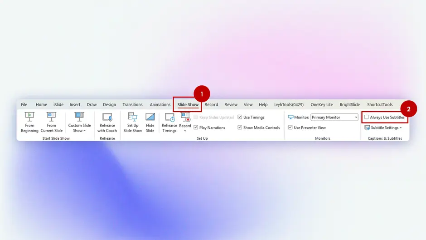This screenshot has width=426, height=240.
Task: Click the Set Up group label
Action: pyautogui.click(x=202, y=138)
